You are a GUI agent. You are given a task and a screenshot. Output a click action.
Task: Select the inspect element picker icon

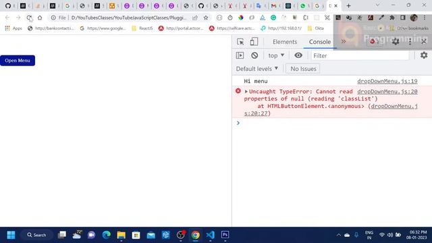point(240,42)
